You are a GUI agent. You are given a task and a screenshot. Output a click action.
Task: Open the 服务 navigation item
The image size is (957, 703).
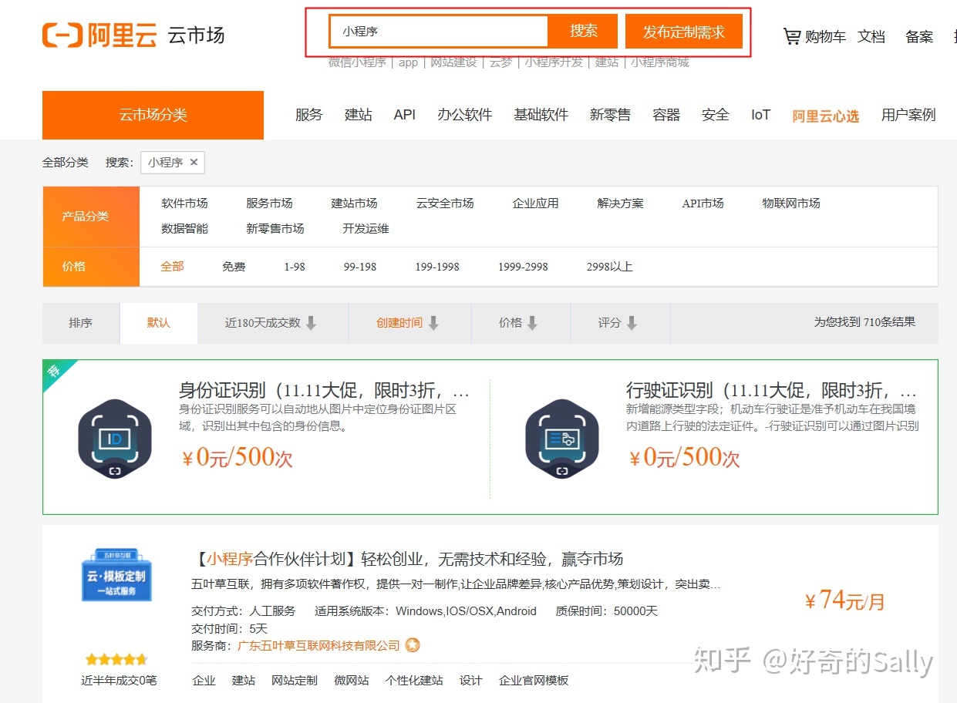308,115
